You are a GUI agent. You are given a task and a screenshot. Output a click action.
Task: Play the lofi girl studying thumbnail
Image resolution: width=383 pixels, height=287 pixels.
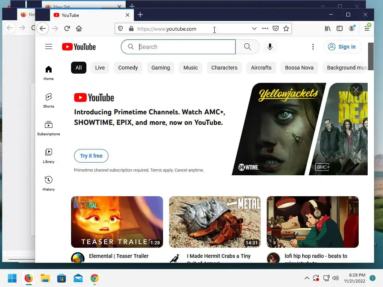point(313,222)
